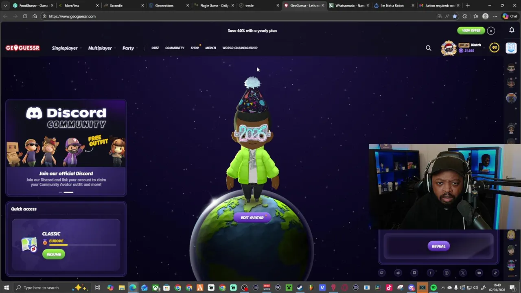
Task: Open the WORLD CHAMPIONSHIP nav item
Action: pos(240,48)
